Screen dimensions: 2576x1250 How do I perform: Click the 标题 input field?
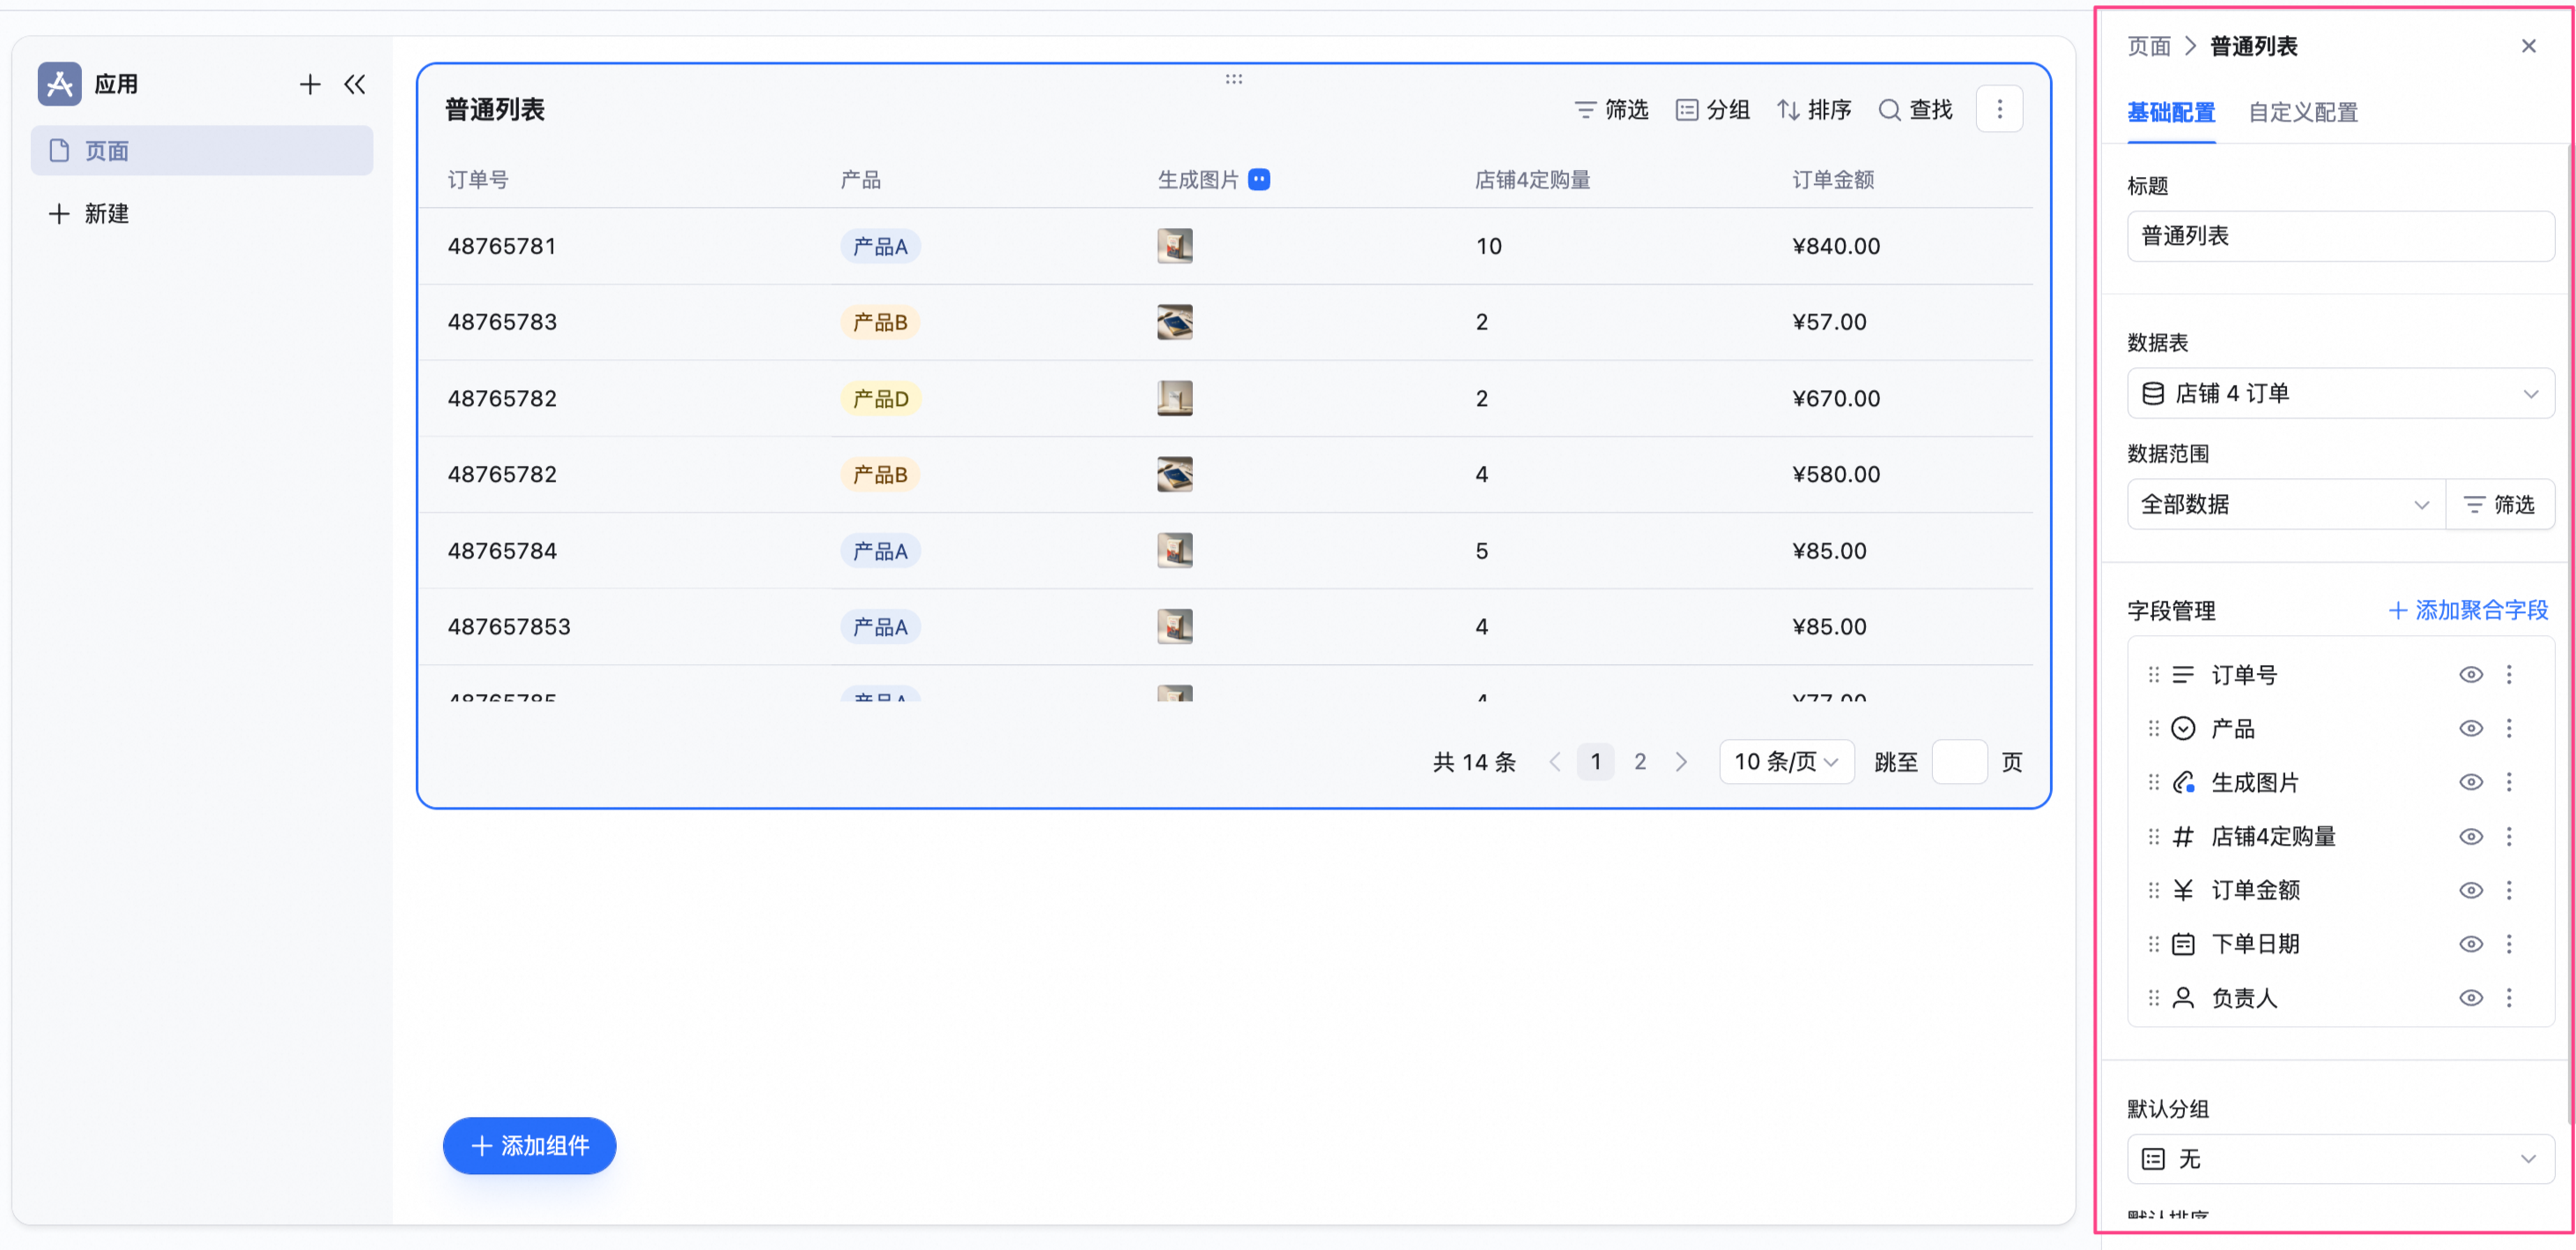(2340, 237)
